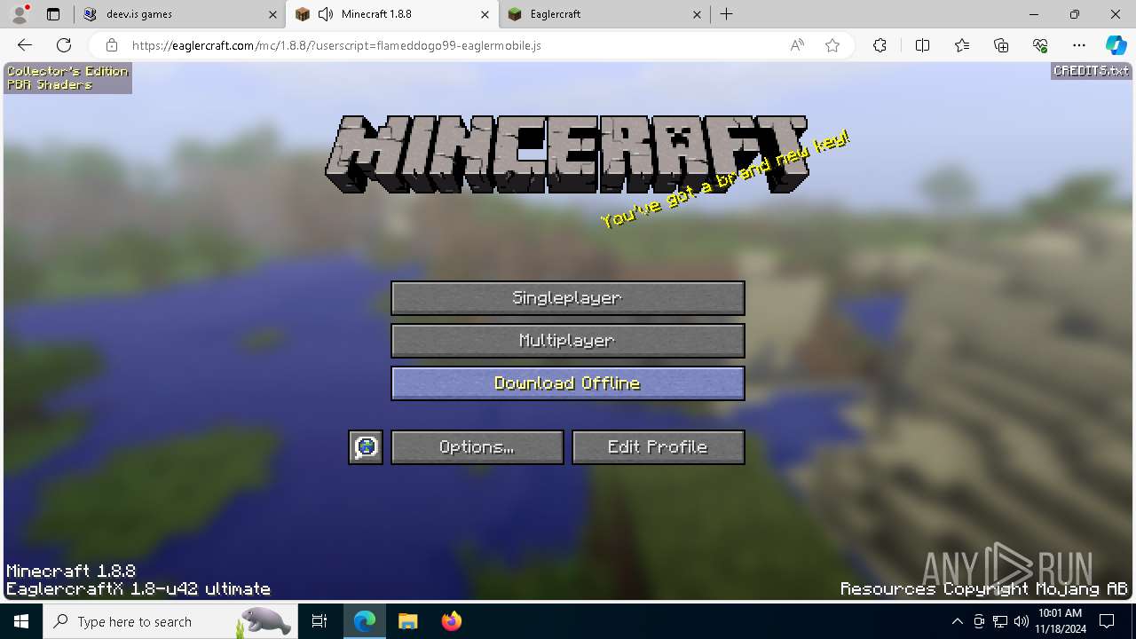Open the notification center

(x=1107, y=621)
